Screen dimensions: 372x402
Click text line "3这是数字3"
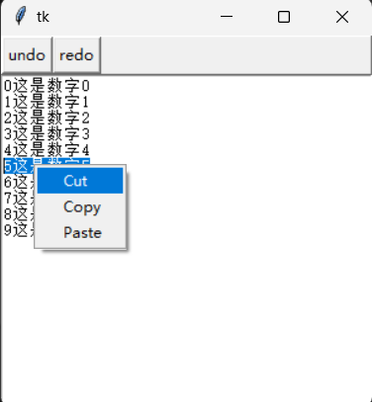point(46,134)
